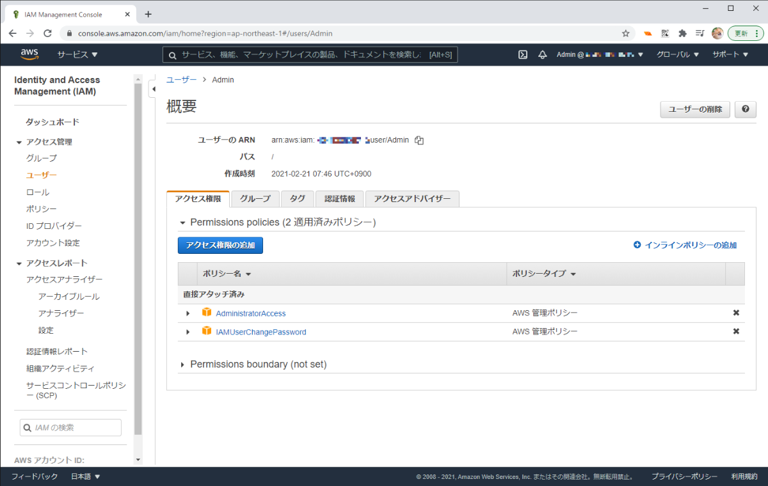Image resolution: width=768 pixels, height=486 pixels.
Task: Open アカウント設定 in the sidebar
Action: click(x=53, y=243)
